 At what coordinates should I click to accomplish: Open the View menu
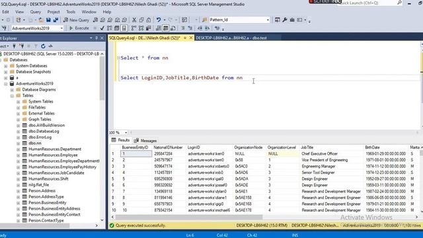[19, 12]
